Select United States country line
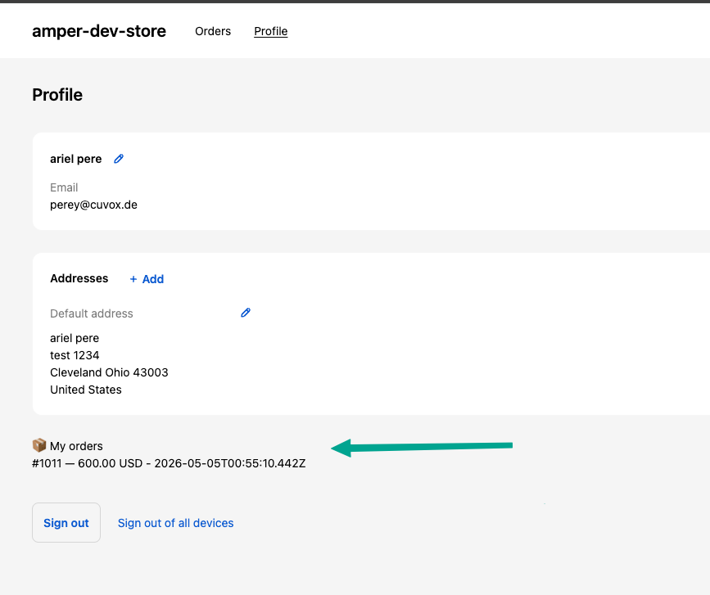 86,390
